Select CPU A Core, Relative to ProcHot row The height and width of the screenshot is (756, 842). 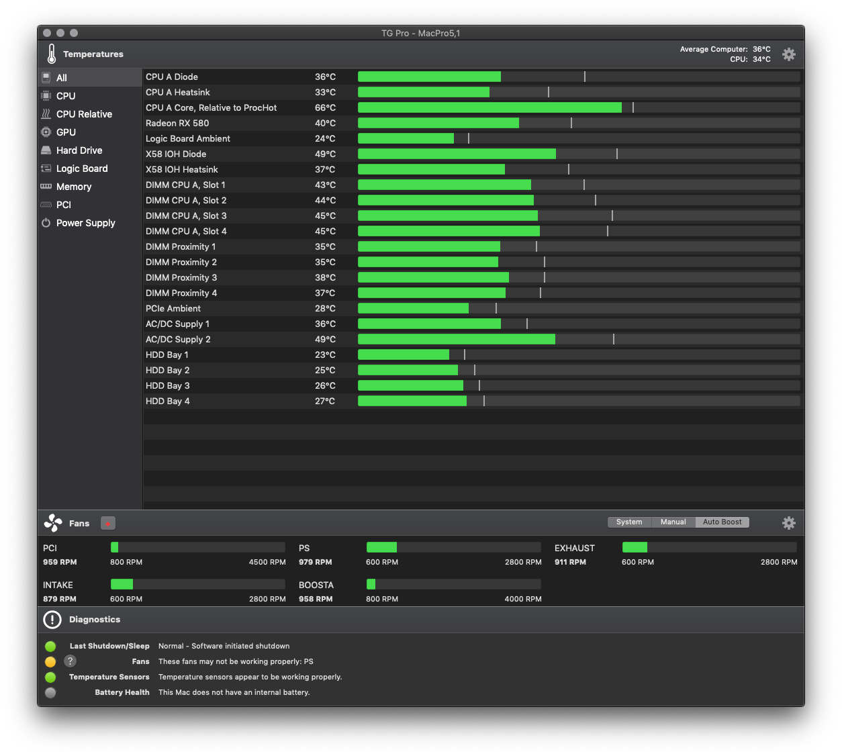(473, 107)
